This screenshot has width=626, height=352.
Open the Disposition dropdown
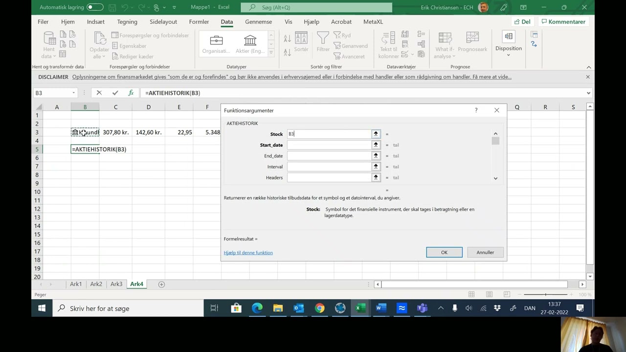[509, 44]
